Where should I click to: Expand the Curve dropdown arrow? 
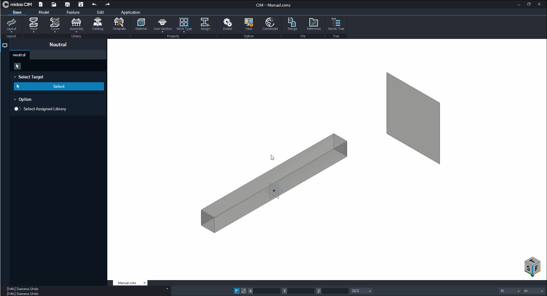tap(55, 32)
